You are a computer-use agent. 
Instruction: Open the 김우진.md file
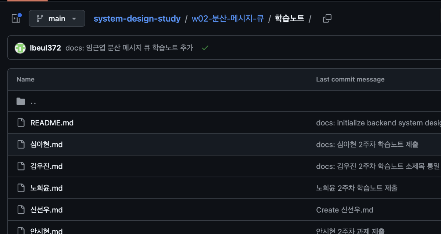46,166
